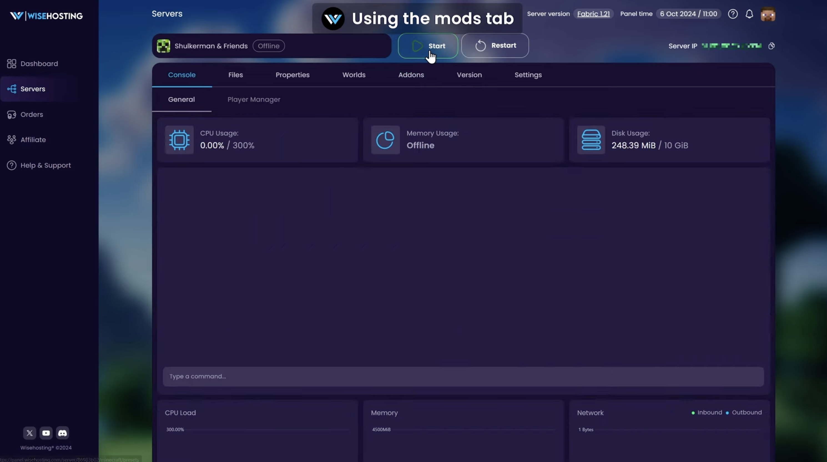Screen dimensions: 827x462
Task: Click the Help & Support question icon
Action: point(12,165)
